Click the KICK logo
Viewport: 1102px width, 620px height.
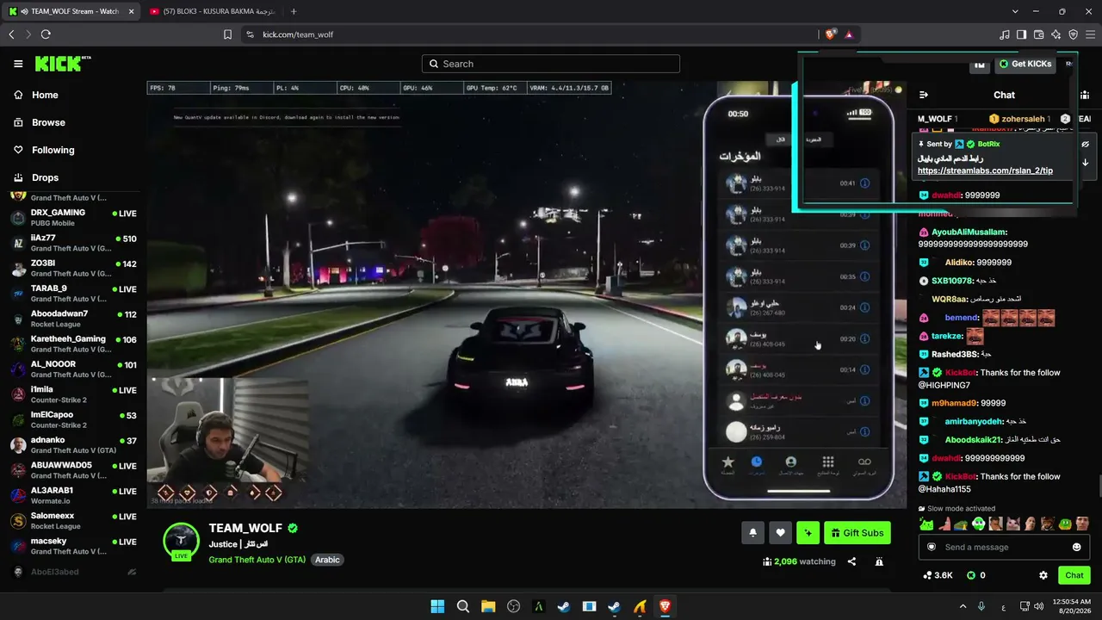pyautogui.click(x=63, y=64)
